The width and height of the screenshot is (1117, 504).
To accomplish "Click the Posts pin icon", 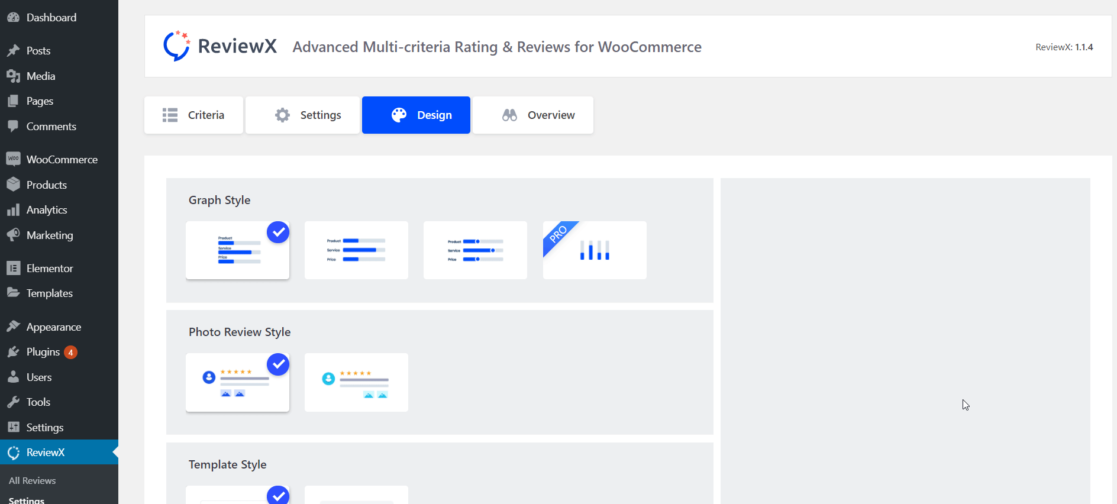I will pos(13,51).
